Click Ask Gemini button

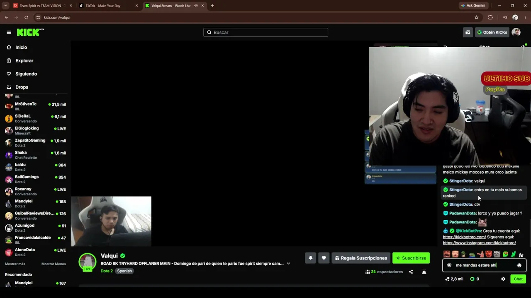473,6
